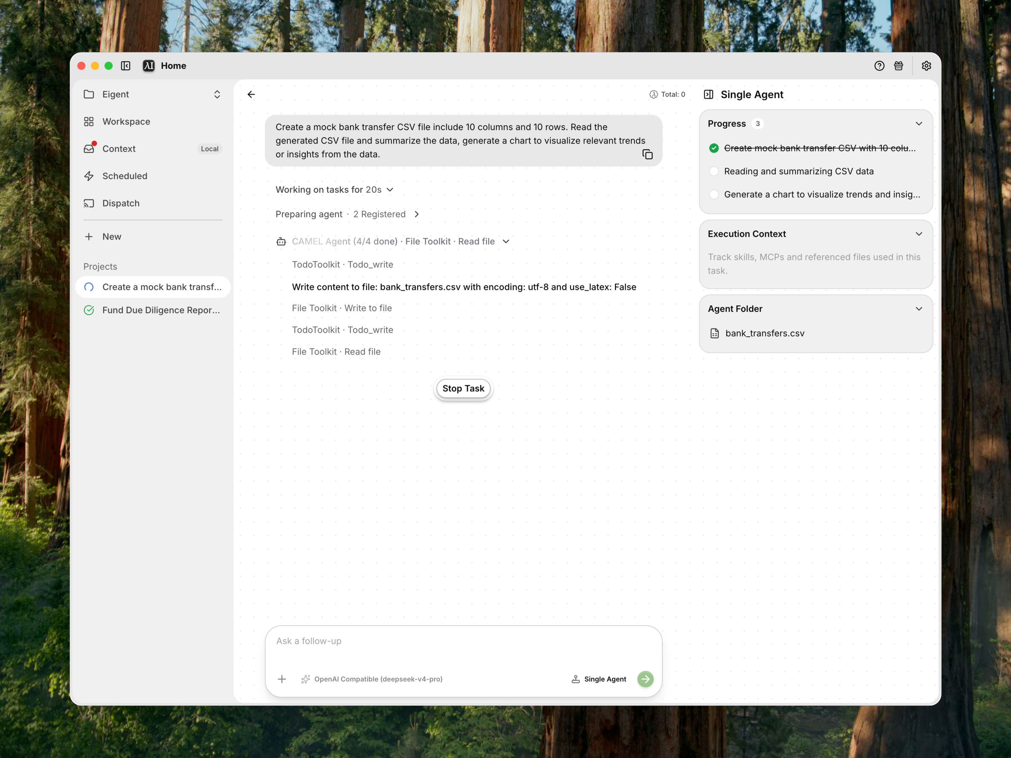Screen dimensions: 1011x758
Task: Click the Progress count badge 3
Action: [757, 124]
